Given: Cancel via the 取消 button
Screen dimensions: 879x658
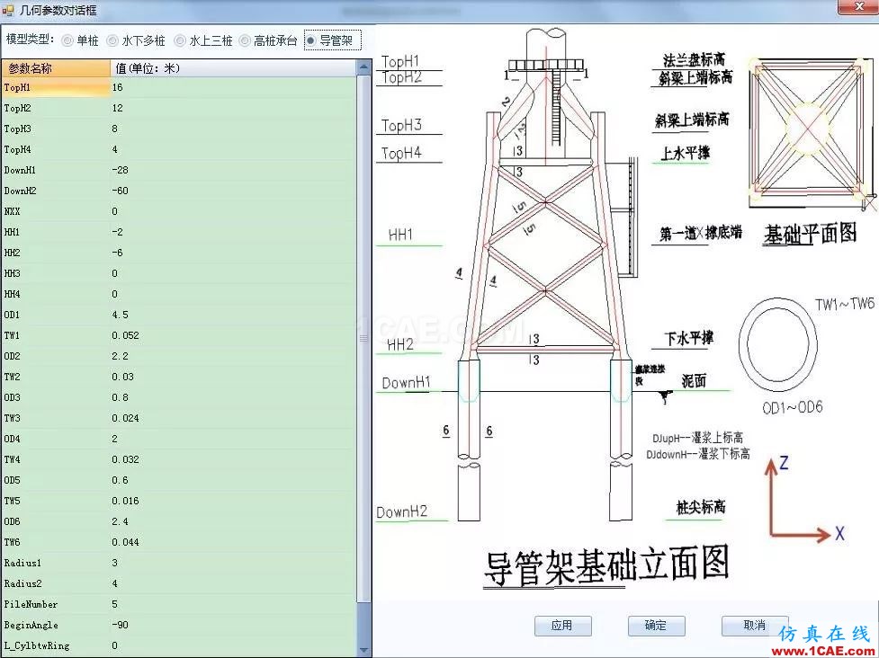Looking at the screenshot, I should tap(754, 626).
